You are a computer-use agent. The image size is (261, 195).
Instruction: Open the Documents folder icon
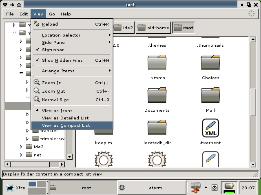157,95
